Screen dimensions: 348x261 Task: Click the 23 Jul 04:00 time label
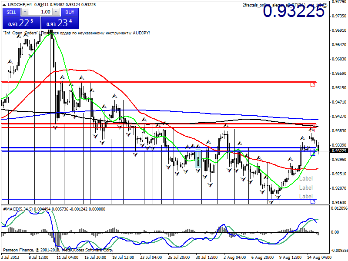click(x=151, y=258)
